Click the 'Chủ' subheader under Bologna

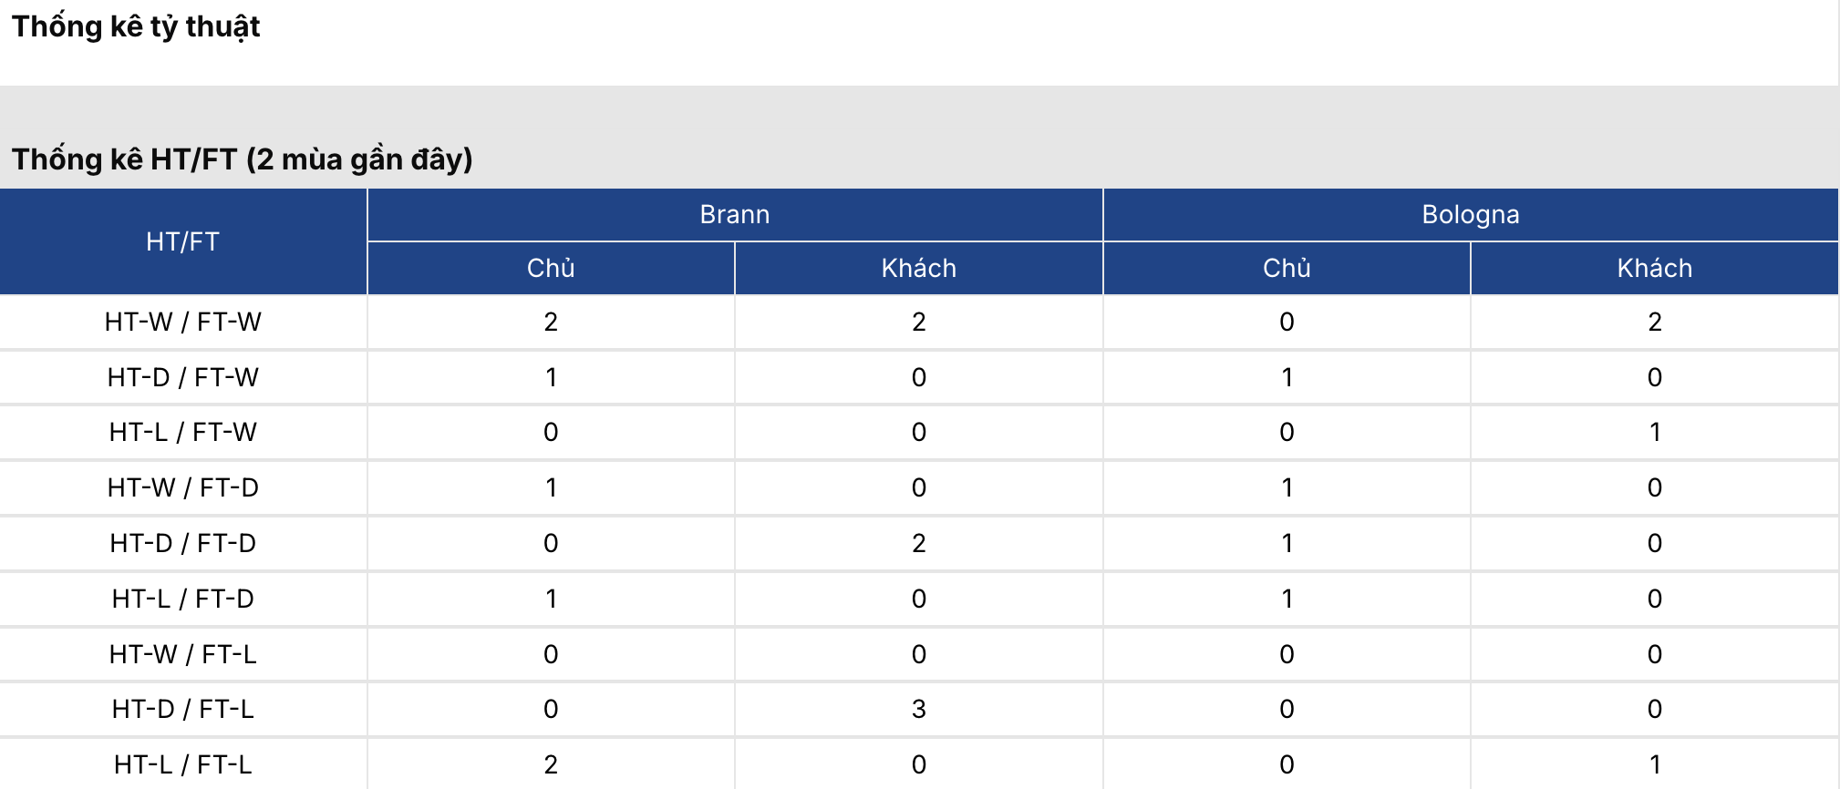point(1287,268)
